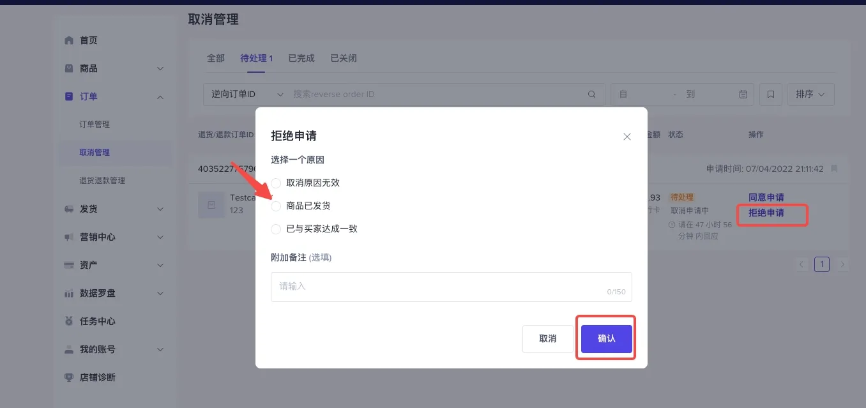Expand the 商品 sidebar menu
Viewport: 866px width, 408px height.
pos(160,68)
